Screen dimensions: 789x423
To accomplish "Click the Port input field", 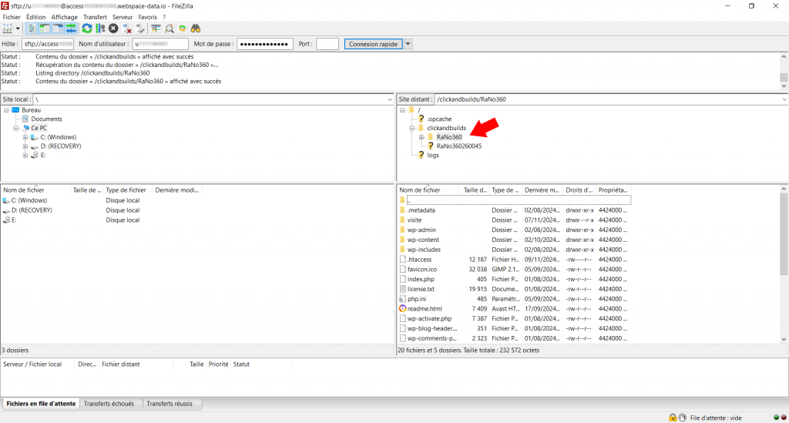I will (327, 44).
